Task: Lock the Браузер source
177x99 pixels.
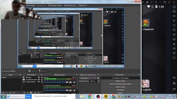Action: [x=42, y=77]
